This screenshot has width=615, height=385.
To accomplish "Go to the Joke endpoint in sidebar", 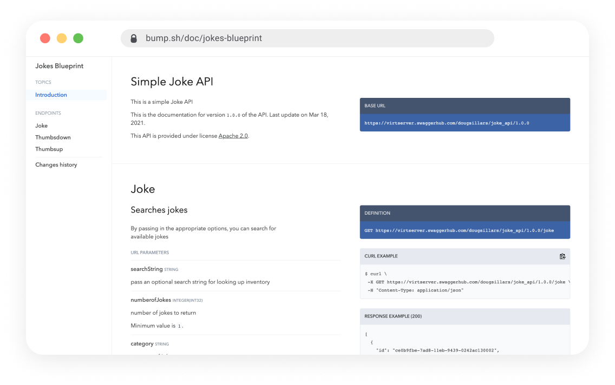I will (x=42, y=125).
